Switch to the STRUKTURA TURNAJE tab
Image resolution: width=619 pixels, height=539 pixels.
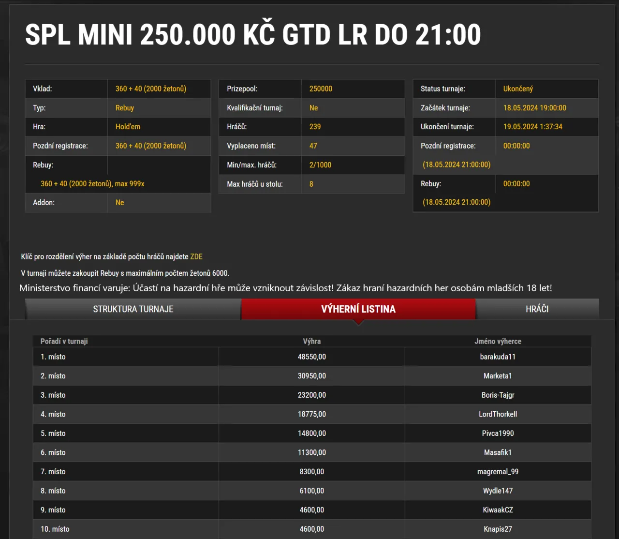coord(133,309)
